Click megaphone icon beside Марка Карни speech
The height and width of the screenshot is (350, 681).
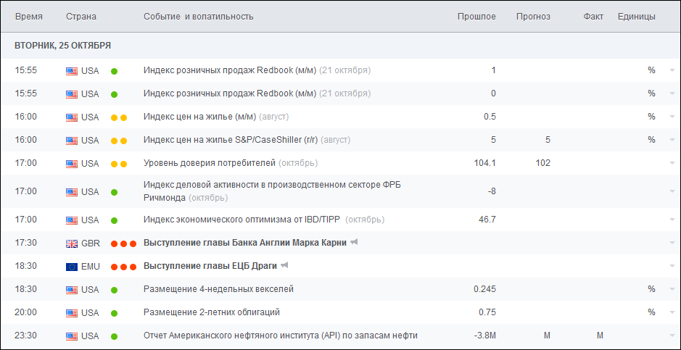(x=354, y=243)
